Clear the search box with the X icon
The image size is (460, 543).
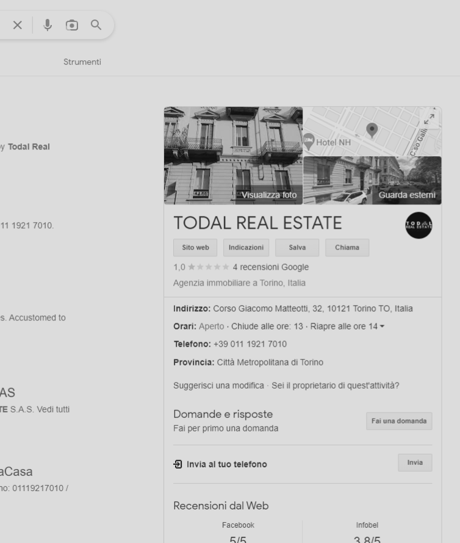[x=18, y=25]
